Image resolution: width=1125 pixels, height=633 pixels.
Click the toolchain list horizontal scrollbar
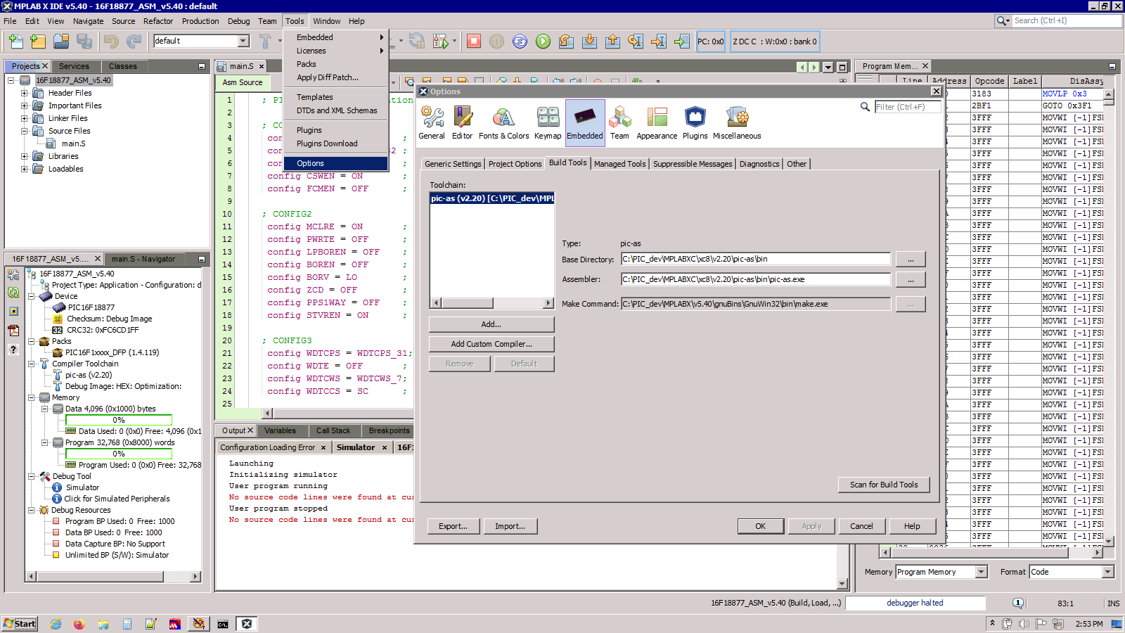(491, 303)
